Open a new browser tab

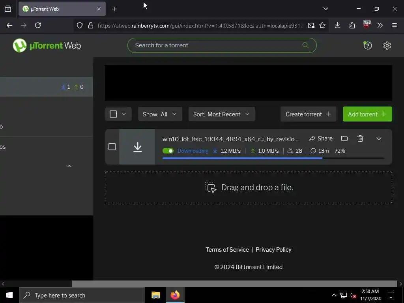114,9
